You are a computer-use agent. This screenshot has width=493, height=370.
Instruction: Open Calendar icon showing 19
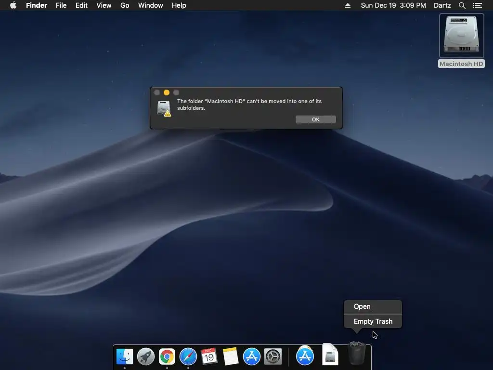pyautogui.click(x=209, y=357)
